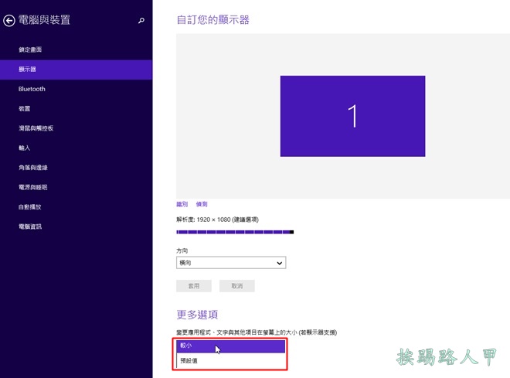Open 電源與睡眠 in the sidebar
Viewport: 510px width, 378px height.
click(33, 188)
